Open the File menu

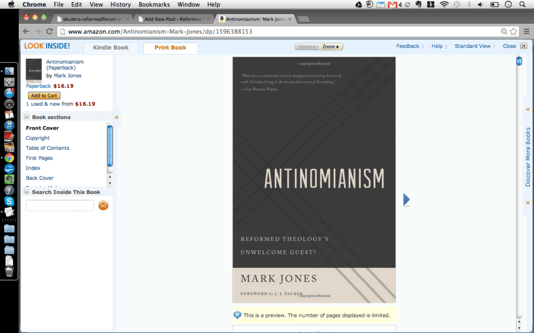(x=58, y=4)
